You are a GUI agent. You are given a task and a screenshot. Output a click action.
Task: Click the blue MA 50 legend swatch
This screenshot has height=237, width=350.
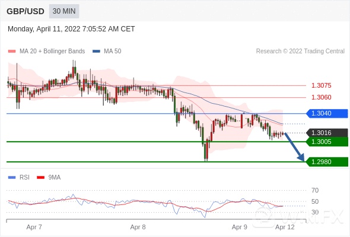point(96,52)
